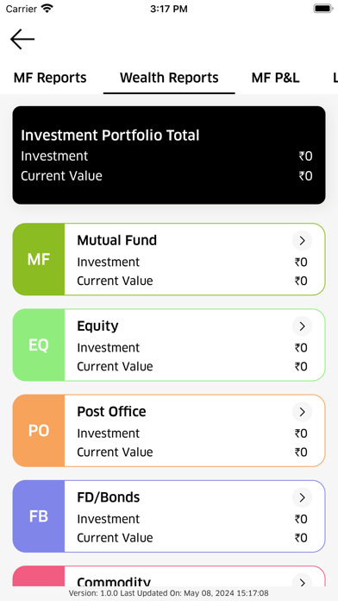The width and height of the screenshot is (338, 601).
Task: Tap the back arrow icon
Action: pos(22,39)
